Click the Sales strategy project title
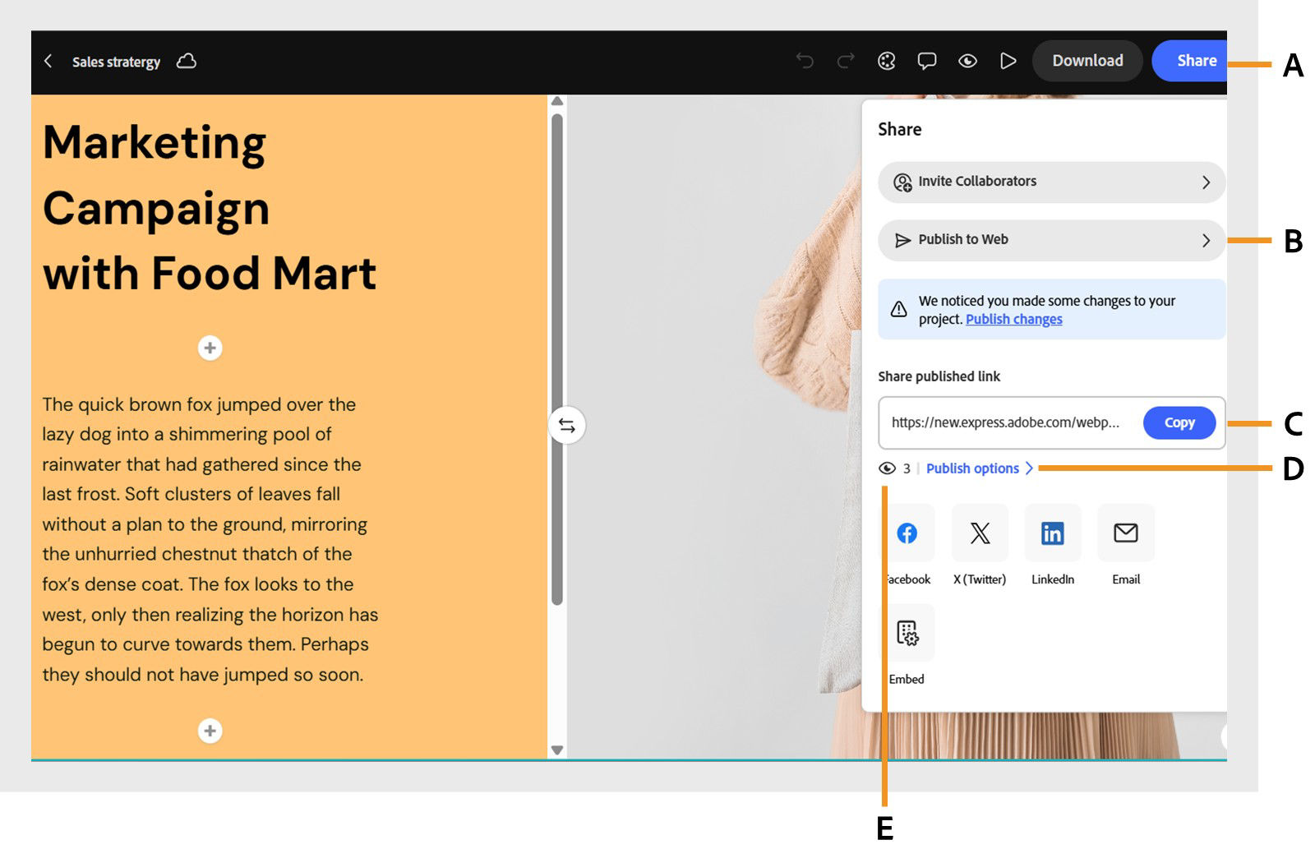 click(x=117, y=61)
